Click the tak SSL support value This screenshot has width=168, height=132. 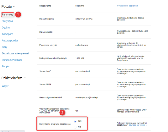pos(77,111)
